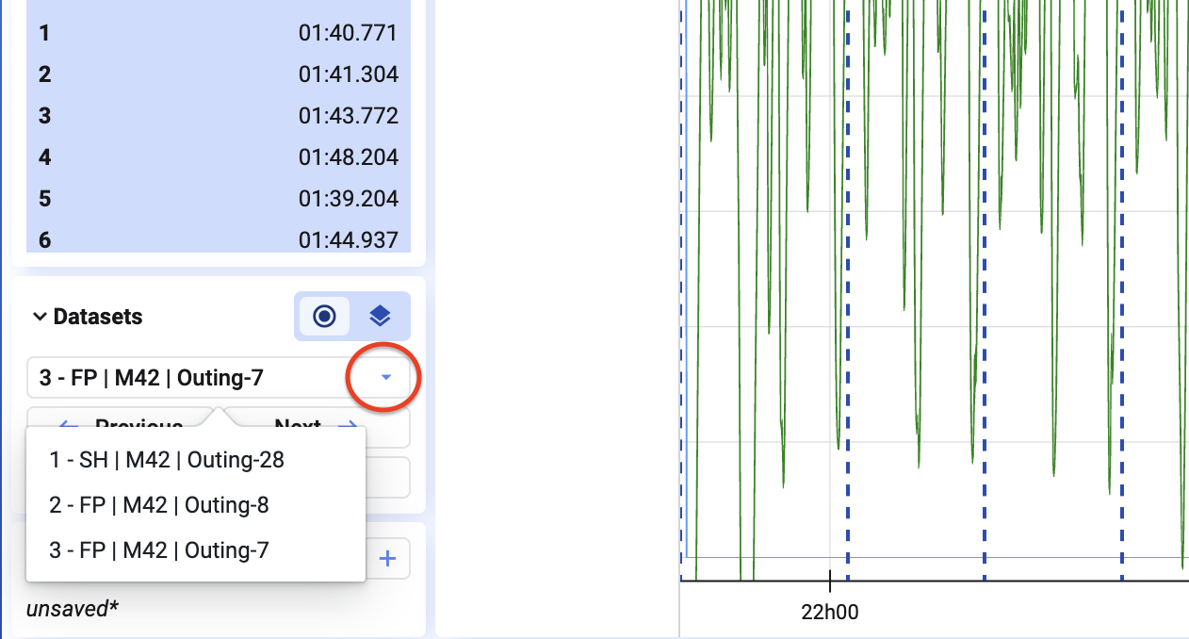
Task: Select single dataset mode radio icon
Action: 324,317
